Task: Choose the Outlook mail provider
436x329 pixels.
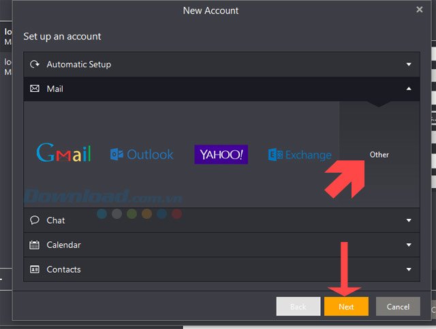Action: point(142,154)
